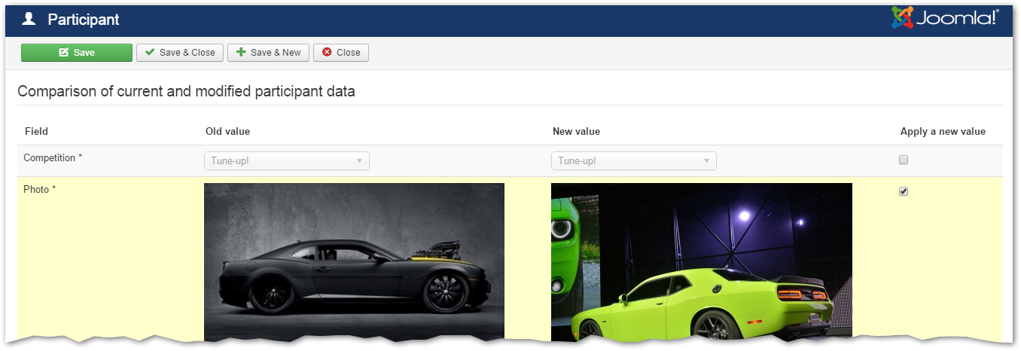Click the Photo field label
The width and height of the screenshot is (1021, 351).
40,189
